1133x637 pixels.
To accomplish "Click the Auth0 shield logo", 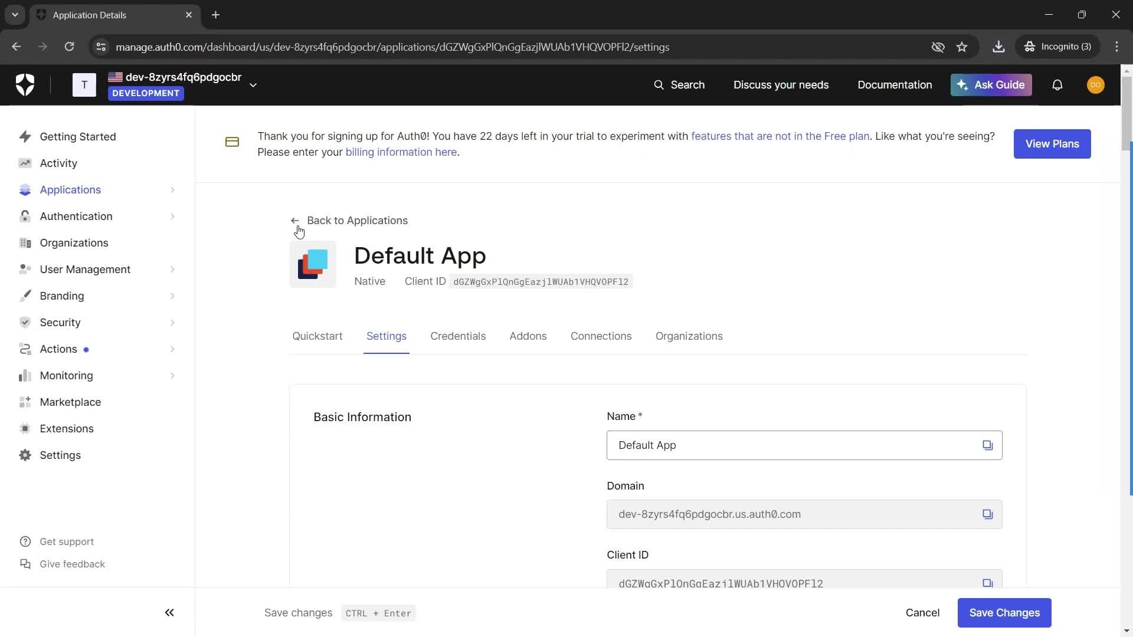I will point(25,85).
